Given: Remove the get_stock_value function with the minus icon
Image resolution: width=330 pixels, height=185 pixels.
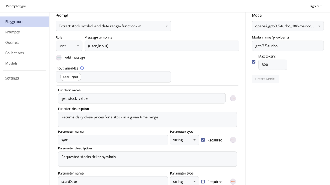Looking at the screenshot, I should click(233, 98).
